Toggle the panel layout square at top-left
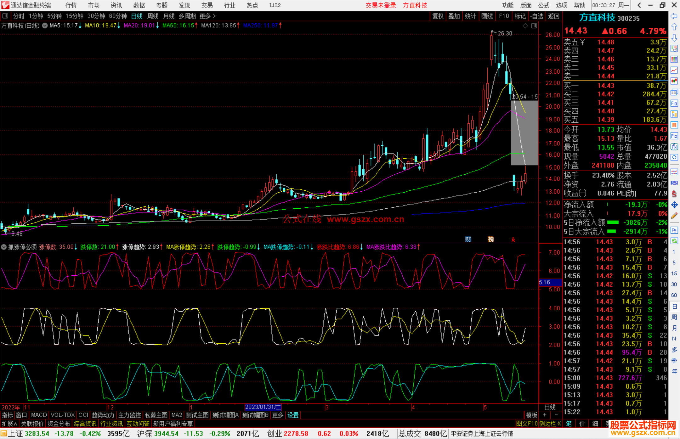This screenshot has height=439, width=680. [x=5, y=16]
